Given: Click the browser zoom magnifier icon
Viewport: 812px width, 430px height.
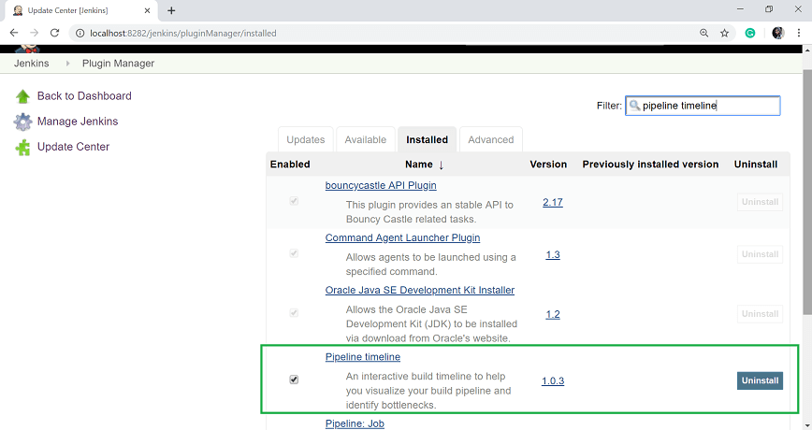Looking at the screenshot, I should click(x=703, y=33).
